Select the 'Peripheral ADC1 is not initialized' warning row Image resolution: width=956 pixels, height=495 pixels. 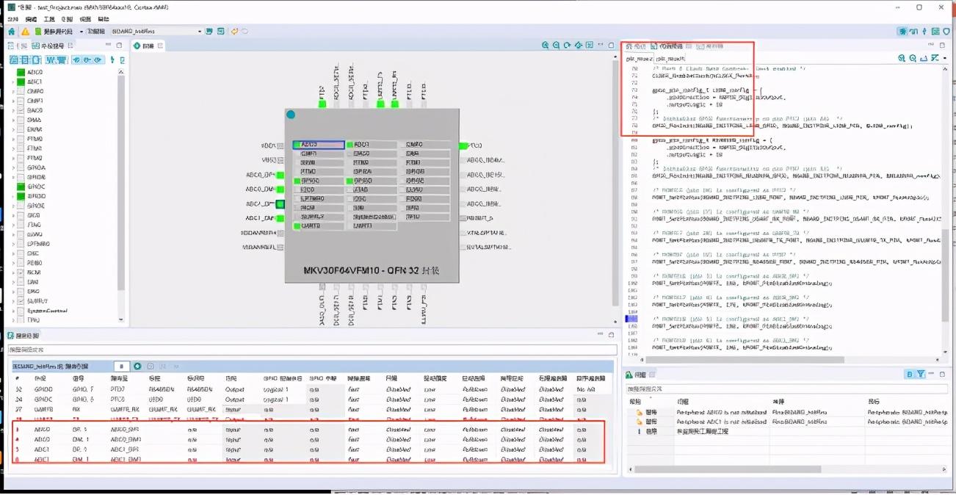click(x=786, y=422)
